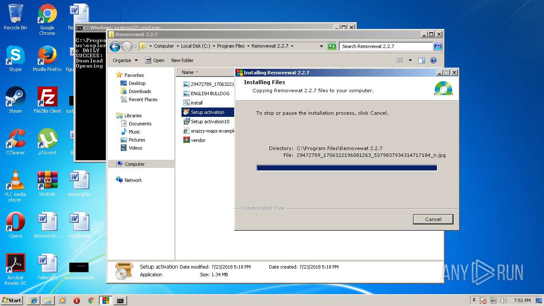The width and height of the screenshot is (544, 306).
Task: Open VLC media player shortcut
Action: (x=15, y=187)
